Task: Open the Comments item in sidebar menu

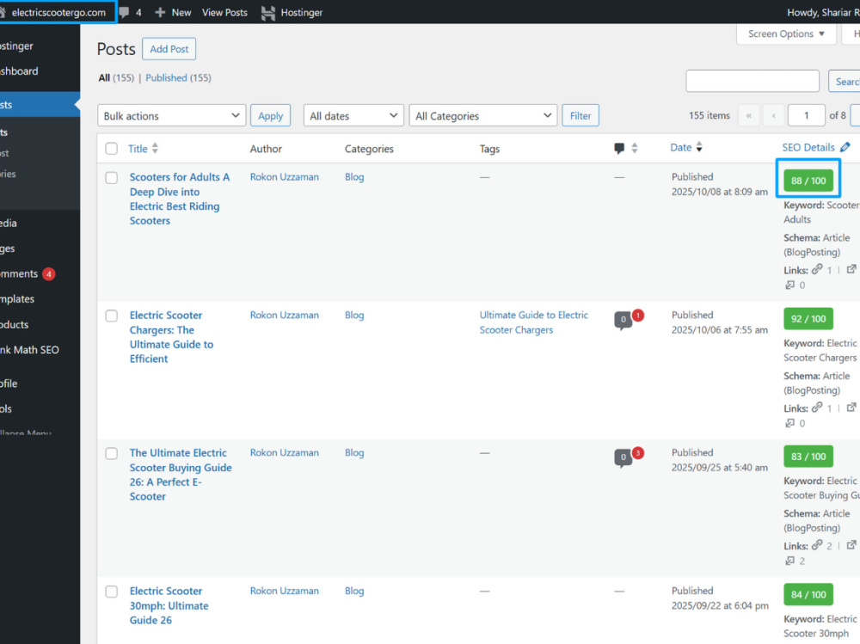Action: 28,273
